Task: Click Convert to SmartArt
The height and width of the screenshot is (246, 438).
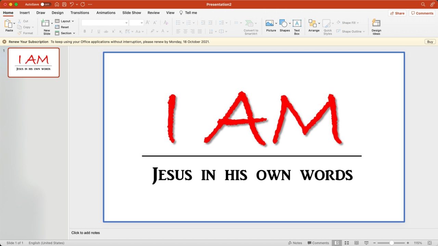Action: click(x=251, y=27)
